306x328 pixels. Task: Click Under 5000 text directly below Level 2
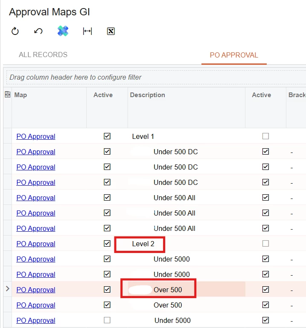172,259
